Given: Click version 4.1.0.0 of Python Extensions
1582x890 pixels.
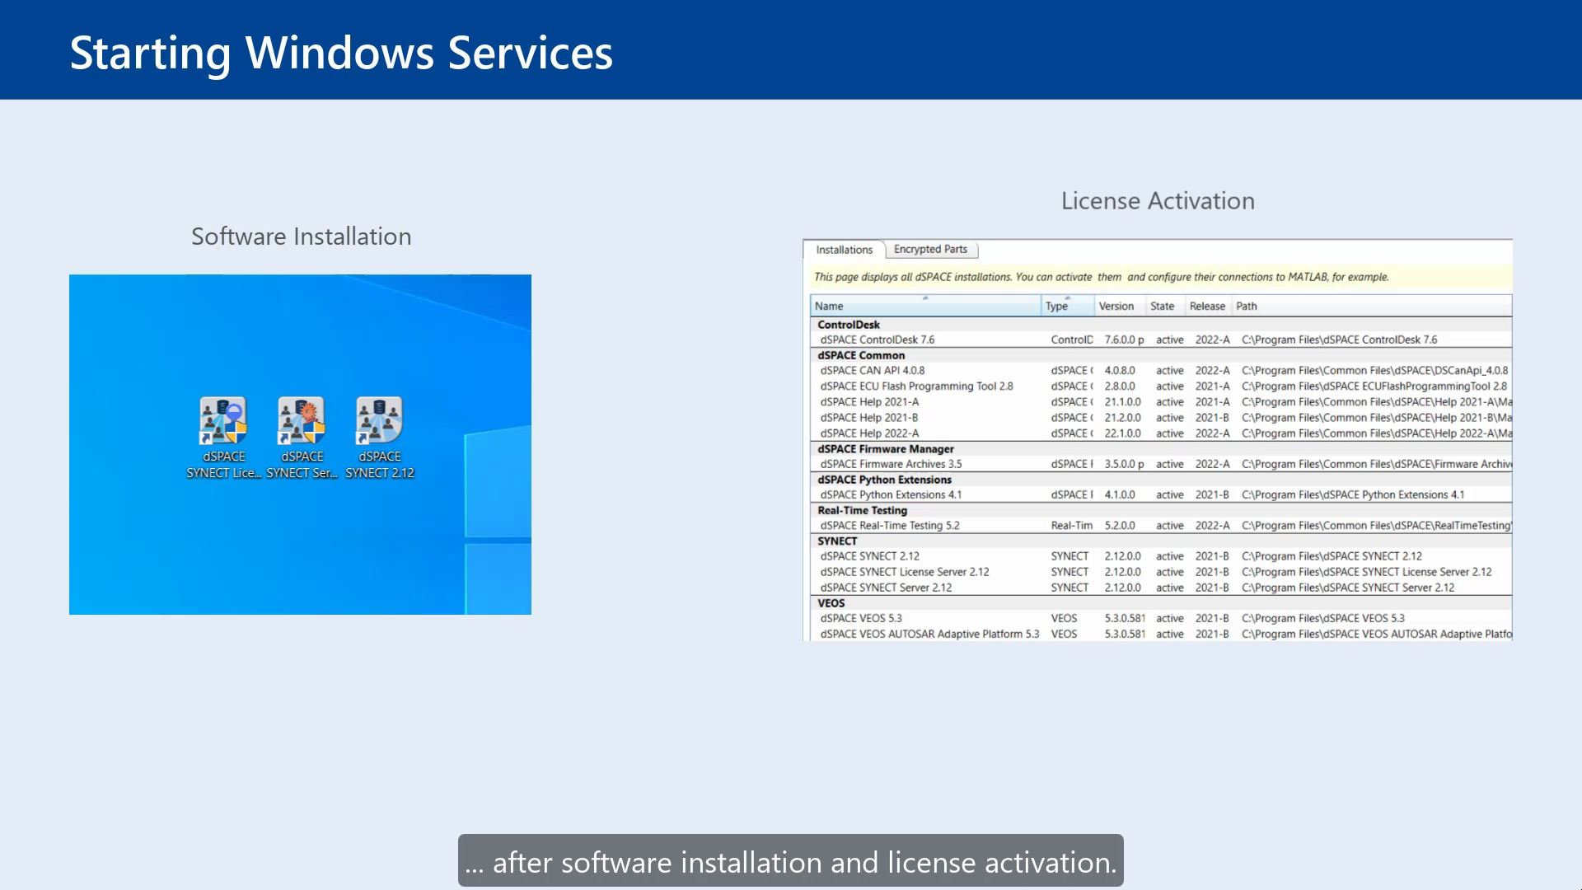Looking at the screenshot, I should (1120, 494).
